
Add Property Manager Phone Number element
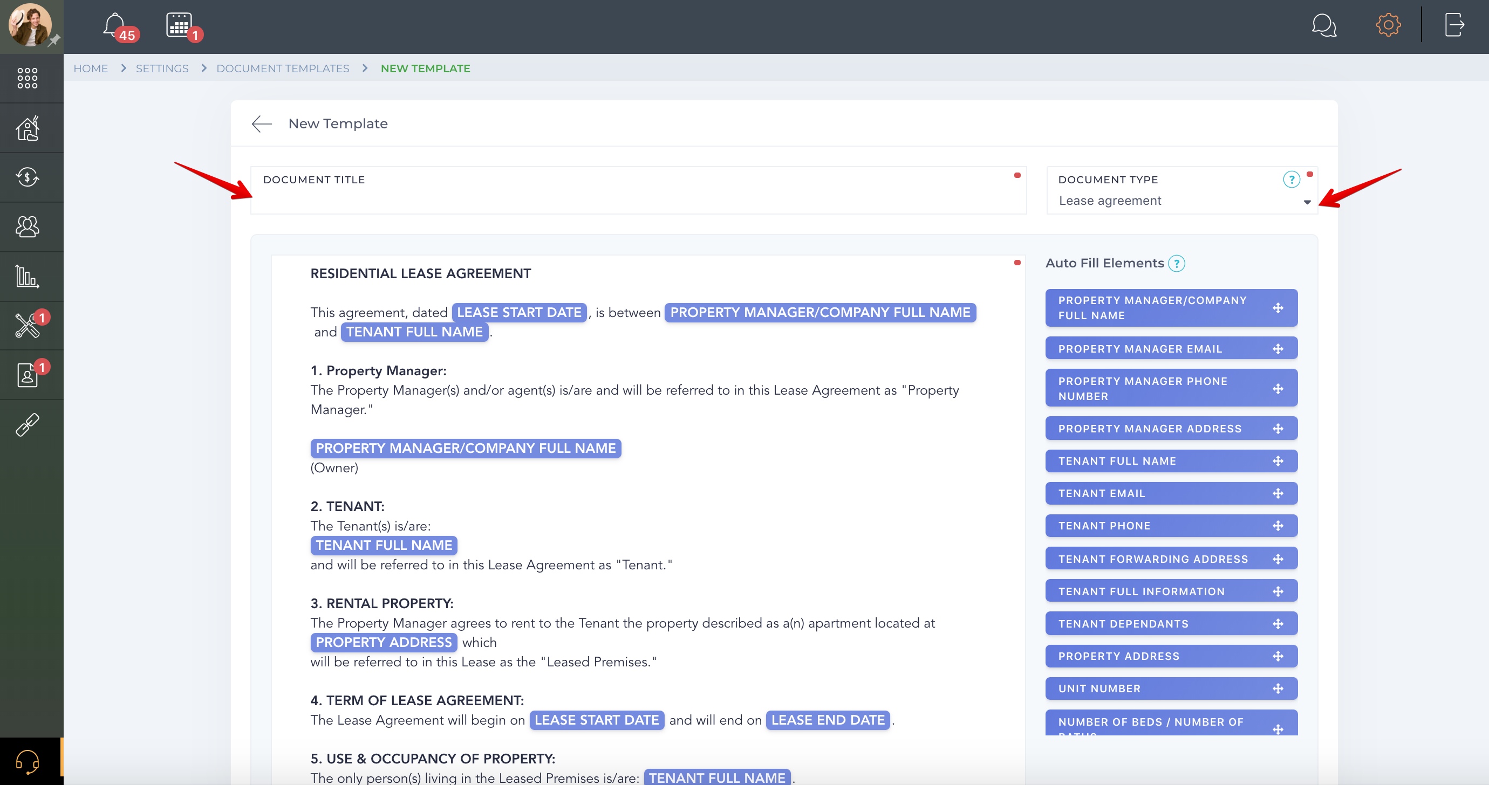[x=1171, y=388]
